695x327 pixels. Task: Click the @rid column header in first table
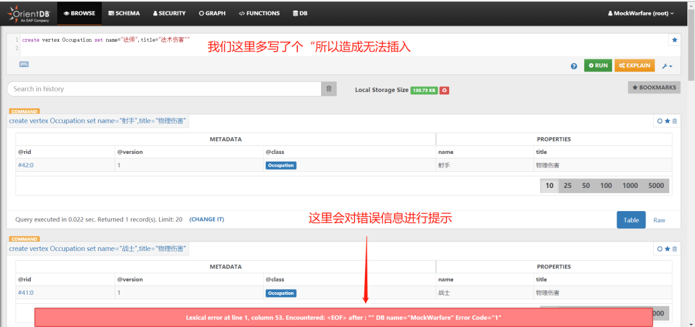pos(65,152)
